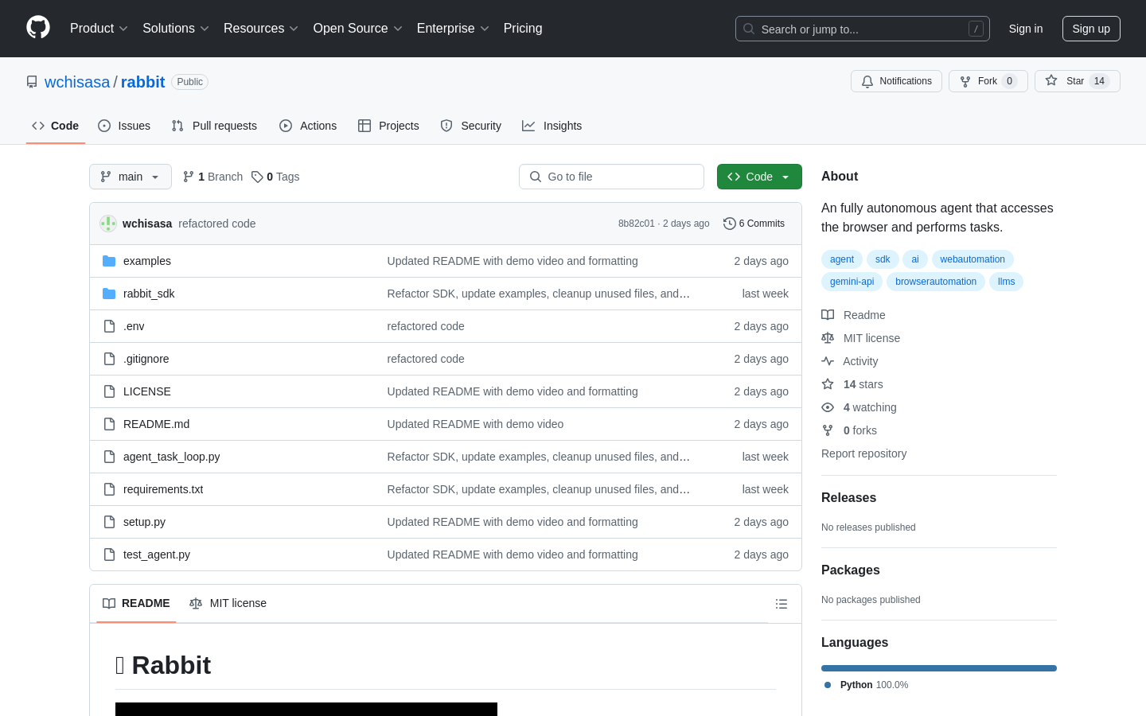Click the Sign in link

click(x=1026, y=29)
